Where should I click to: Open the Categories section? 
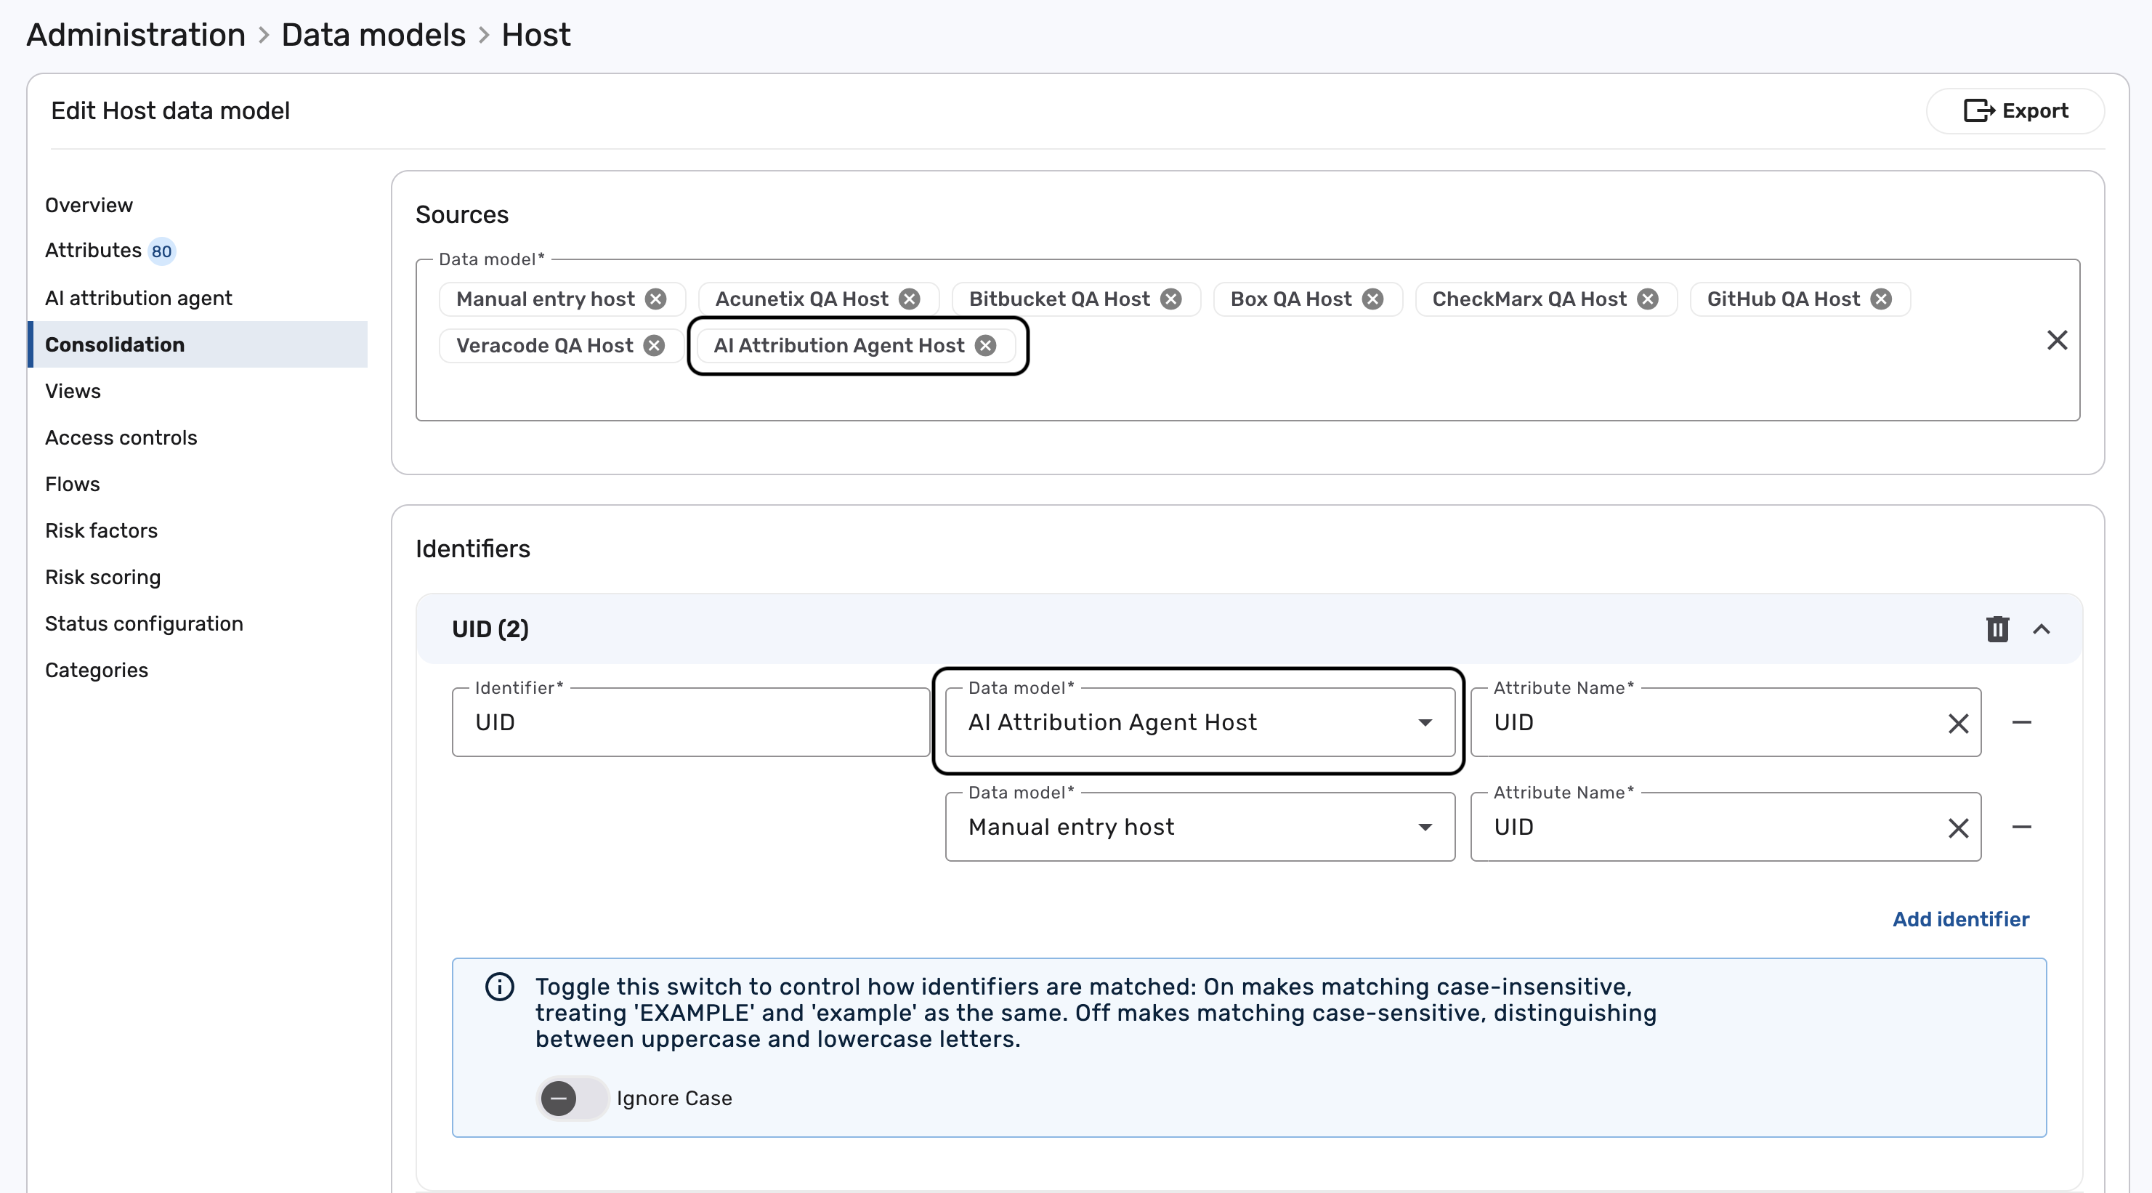96,670
